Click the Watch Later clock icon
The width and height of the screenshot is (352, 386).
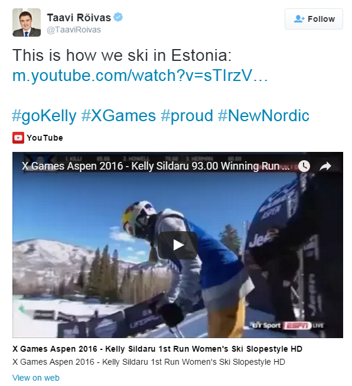click(x=304, y=166)
